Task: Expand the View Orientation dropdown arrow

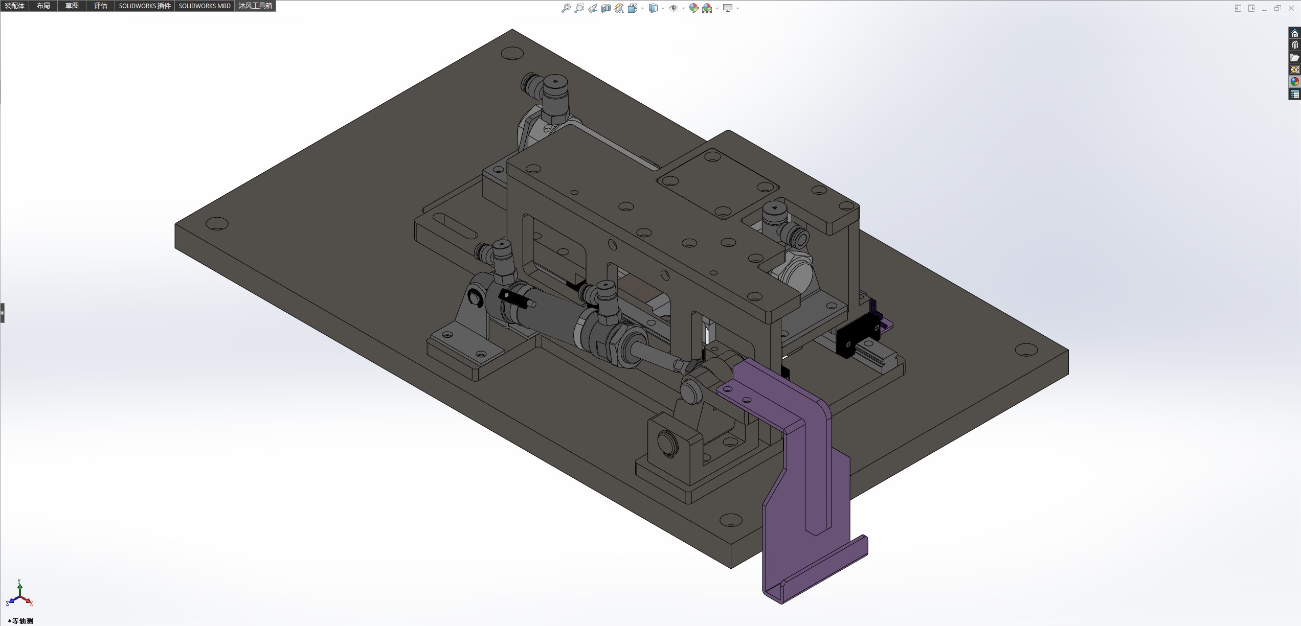Action: (642, 8)
